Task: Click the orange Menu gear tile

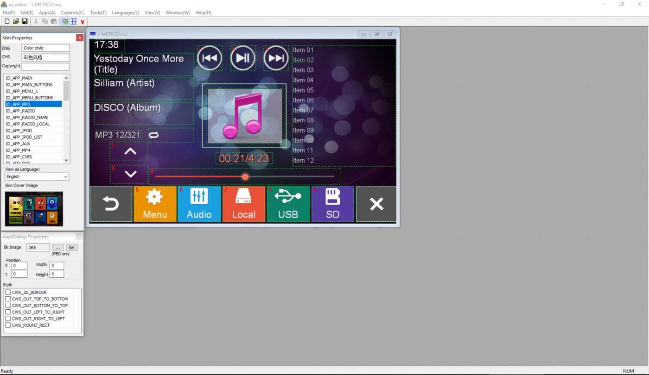Action: pos(155,204)
